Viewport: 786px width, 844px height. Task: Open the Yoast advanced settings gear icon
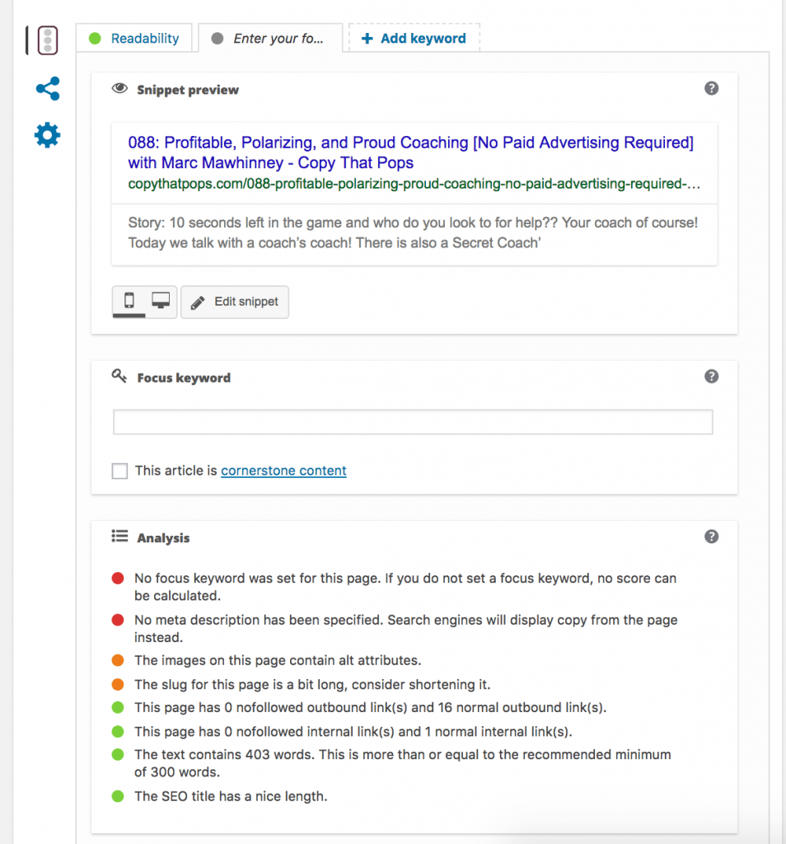pos(47,137)
